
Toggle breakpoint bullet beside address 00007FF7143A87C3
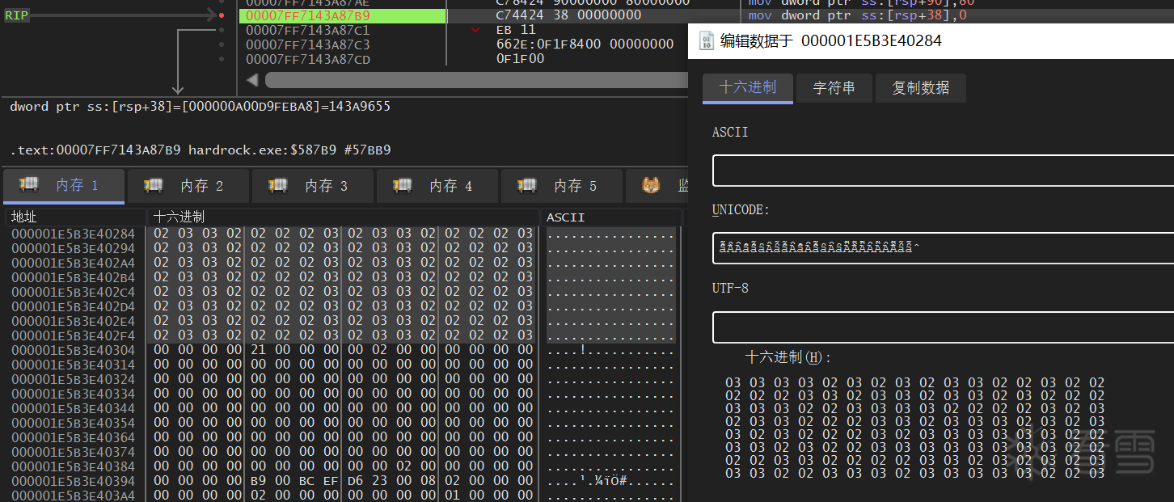click(222, 44)
